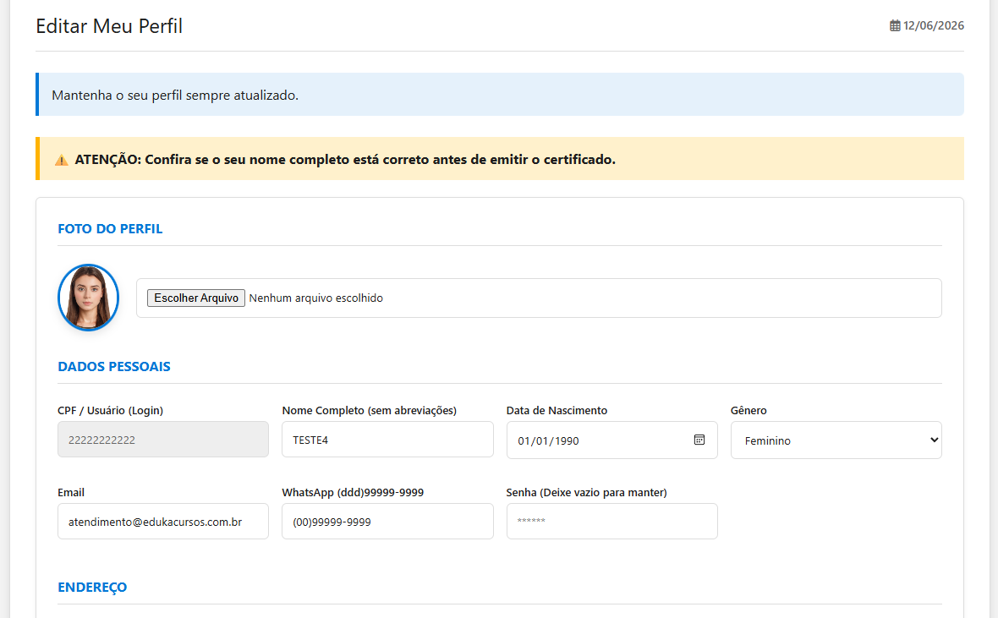Click the Data de Nascimento date field
Image resolution: width=998 pixels, height=618 pixels.
[x=611, y=440]
